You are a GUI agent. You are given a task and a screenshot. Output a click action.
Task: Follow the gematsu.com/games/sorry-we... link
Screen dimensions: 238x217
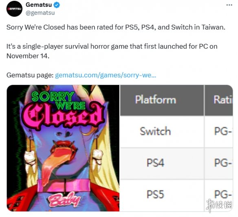coord(106,75)
